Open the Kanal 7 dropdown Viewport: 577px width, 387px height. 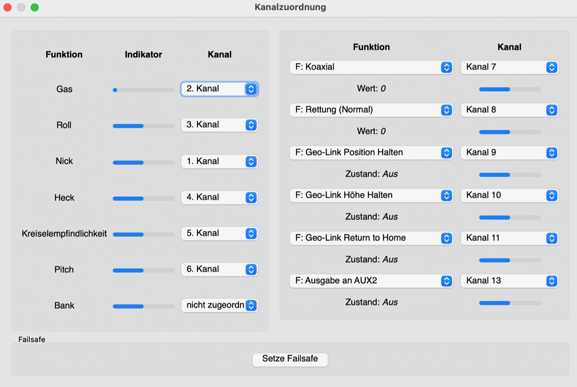pyautogui.click(x=509, y=67)
